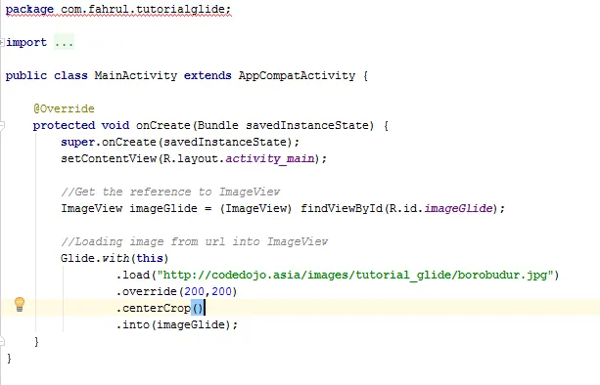The width and height of the screenshot is (600, 385).
Task: Click the .centerCrop() method call
Action: tap(160, 308)
